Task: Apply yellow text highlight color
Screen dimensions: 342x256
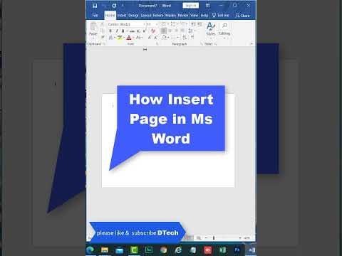Action: pyautogui.click(x=120, y=38)
